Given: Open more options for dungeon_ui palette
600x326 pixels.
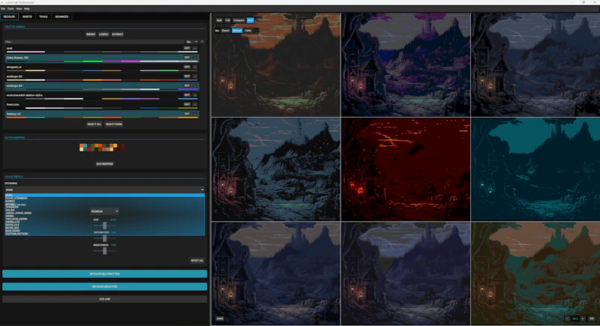Looking at the screenshot, I should click(x=195, y=67).
